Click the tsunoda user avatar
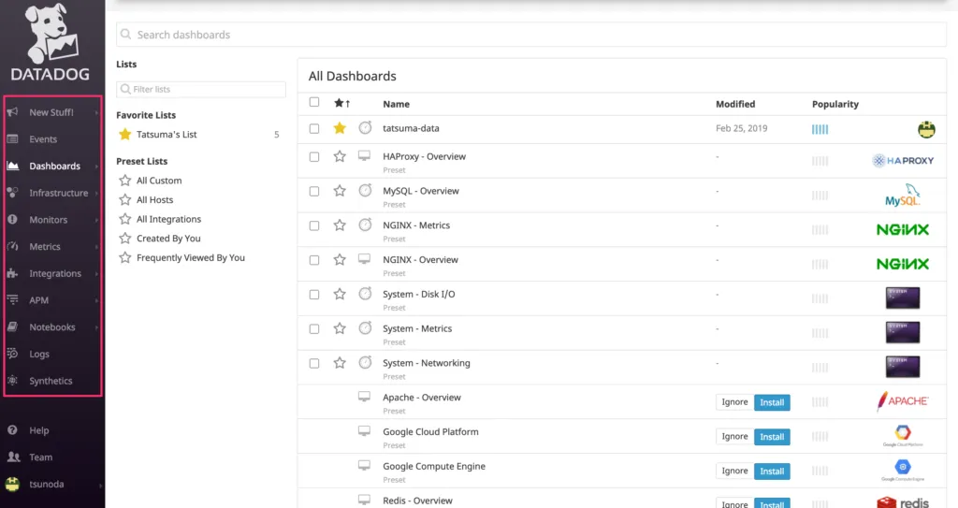958x508 pixels. 12,485
